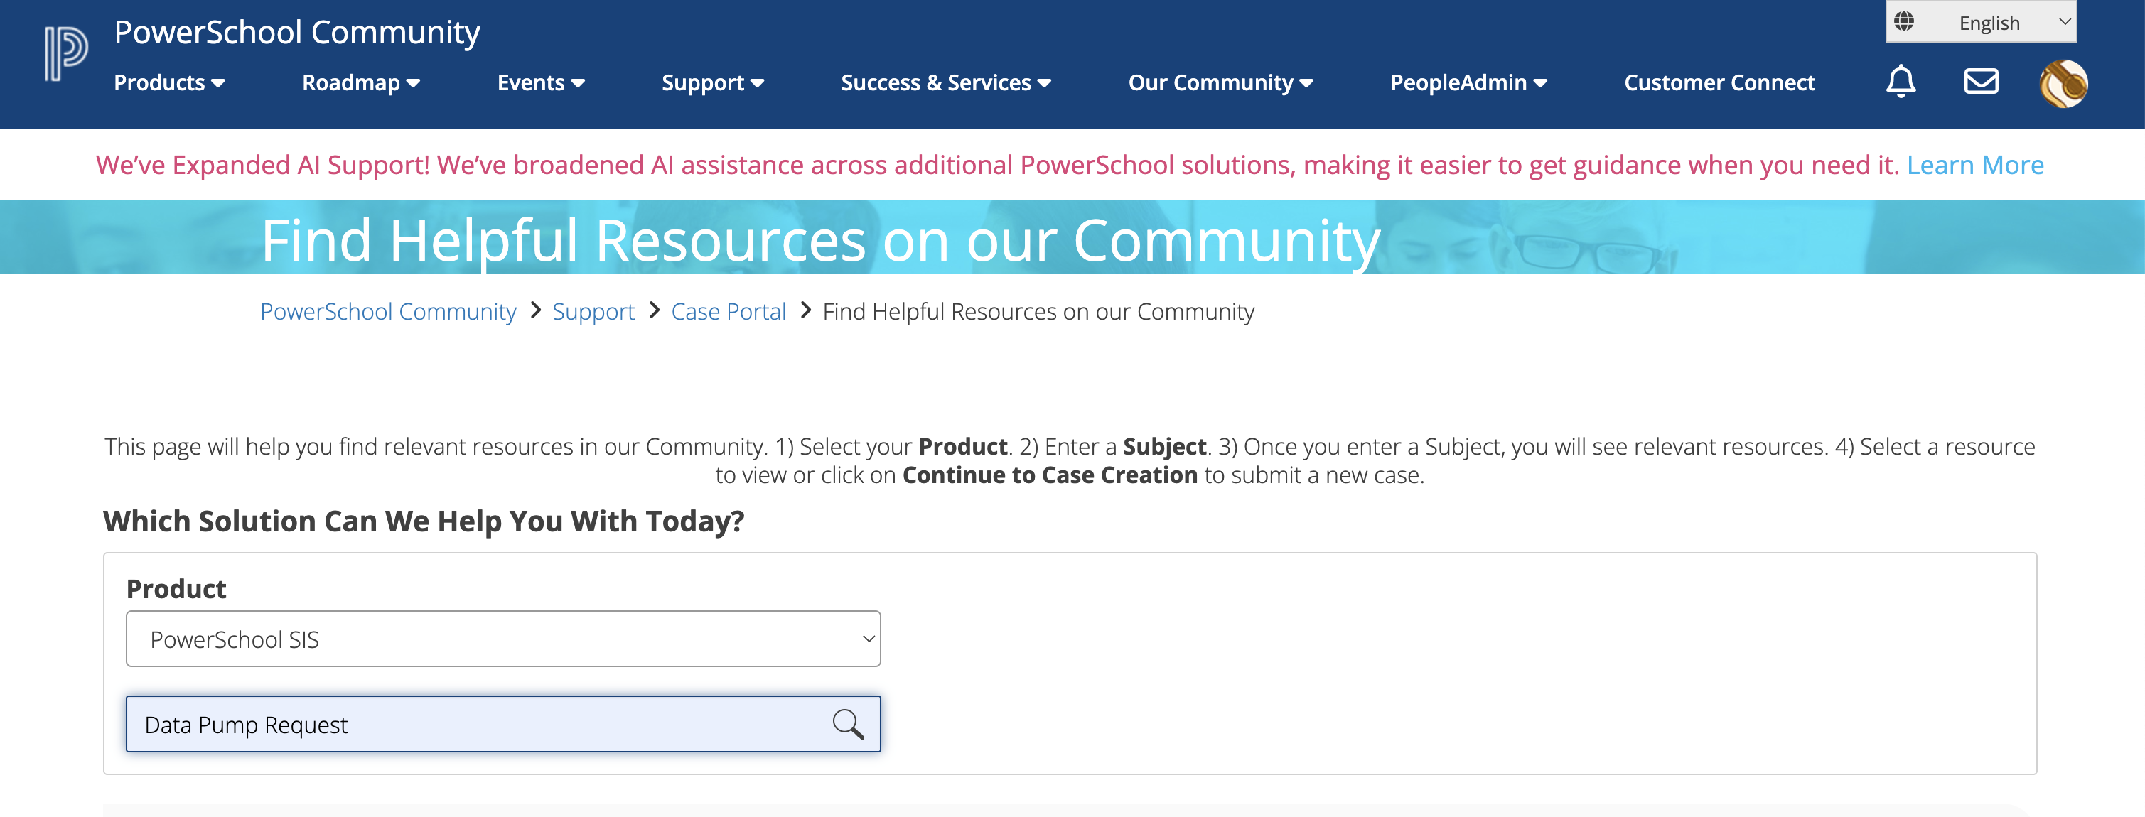Open the English language dropdown
This screenshot has height=817, width=2145.
1990,21
